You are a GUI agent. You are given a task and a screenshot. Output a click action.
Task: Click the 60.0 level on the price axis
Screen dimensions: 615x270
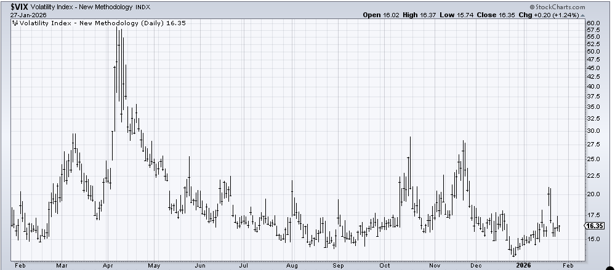coord(593,23)
